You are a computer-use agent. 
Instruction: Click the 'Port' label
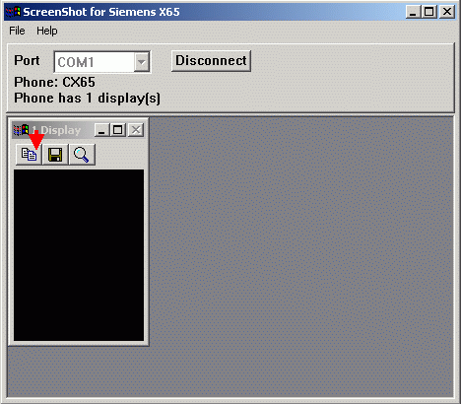pyautogui.click(x=27, y=60)
